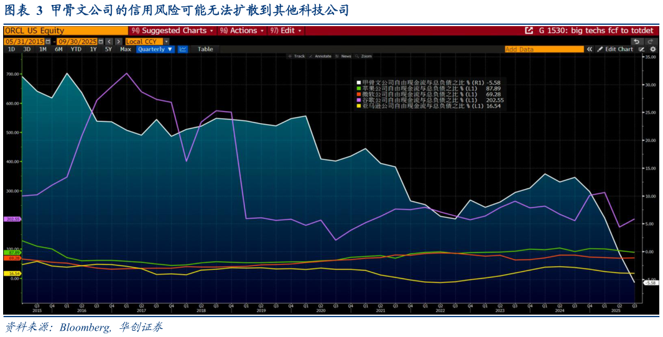Click the Edit Chart button
The width and height of the screenshot is (663, 337).
[x=615, y=49]
